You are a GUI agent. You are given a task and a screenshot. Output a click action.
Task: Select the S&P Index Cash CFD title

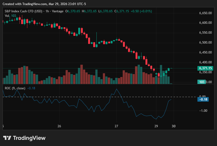pos(23,11)
